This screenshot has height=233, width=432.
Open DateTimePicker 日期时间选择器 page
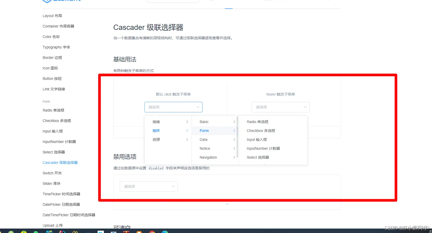(69, 215)
